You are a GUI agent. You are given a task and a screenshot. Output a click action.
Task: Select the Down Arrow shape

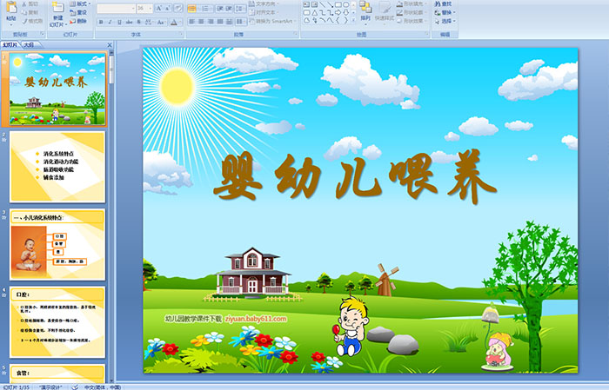point(346,12)
